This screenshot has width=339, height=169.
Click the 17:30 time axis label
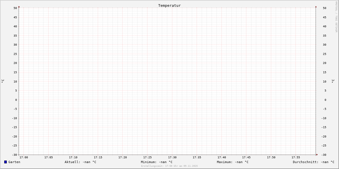(x=172, y=157)
